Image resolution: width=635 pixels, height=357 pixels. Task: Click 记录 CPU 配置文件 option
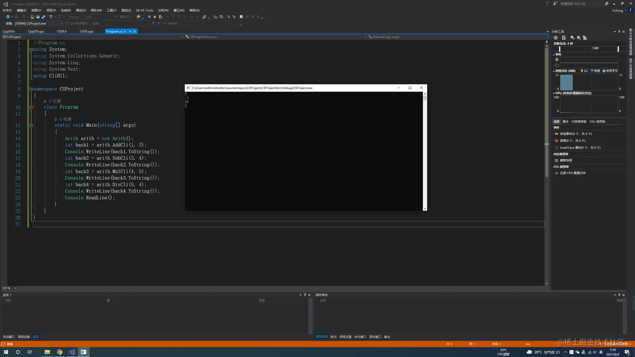click(x=573, y=173)
